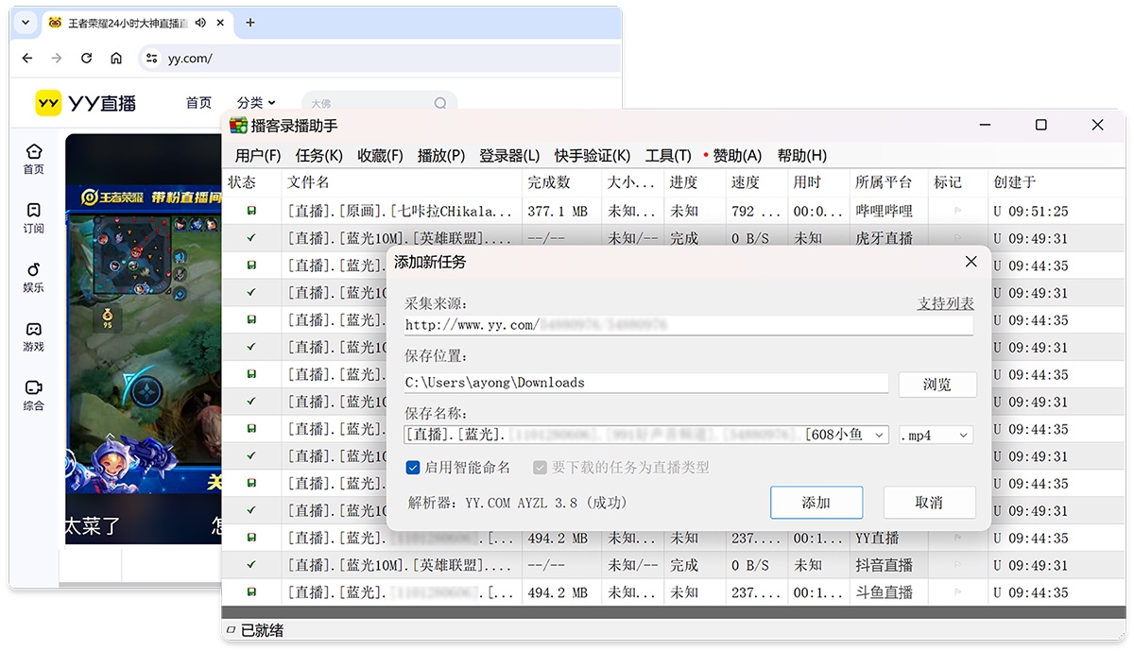Open the 任务(K) menu
This screenshot has height=651, width=1134.
(x=319, y=156)
